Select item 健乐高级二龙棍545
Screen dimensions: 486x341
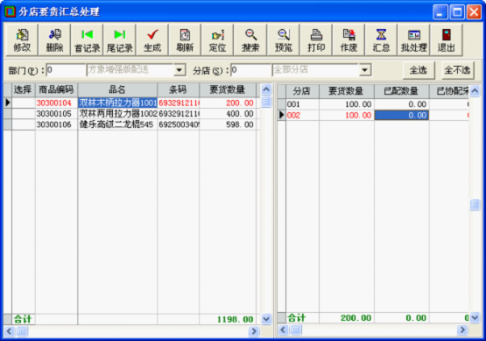point(116,124)
